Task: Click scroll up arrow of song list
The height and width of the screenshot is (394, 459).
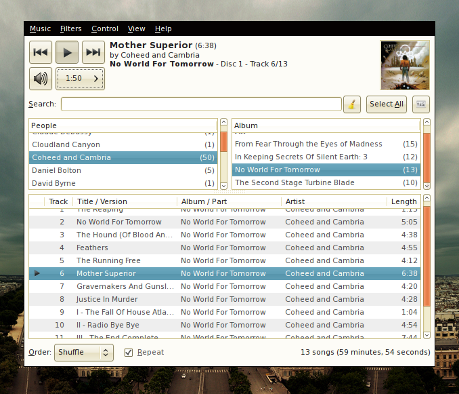Action: pos(427,198)
